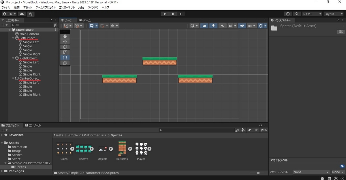The image size is (346, 180).
Task: Open the ファイル menu
Action: (6, 7)
